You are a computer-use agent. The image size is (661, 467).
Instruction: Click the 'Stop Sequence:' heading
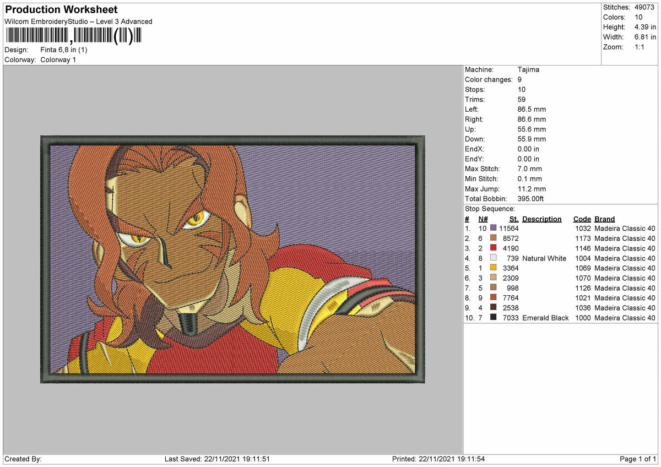tap(490, 209)
